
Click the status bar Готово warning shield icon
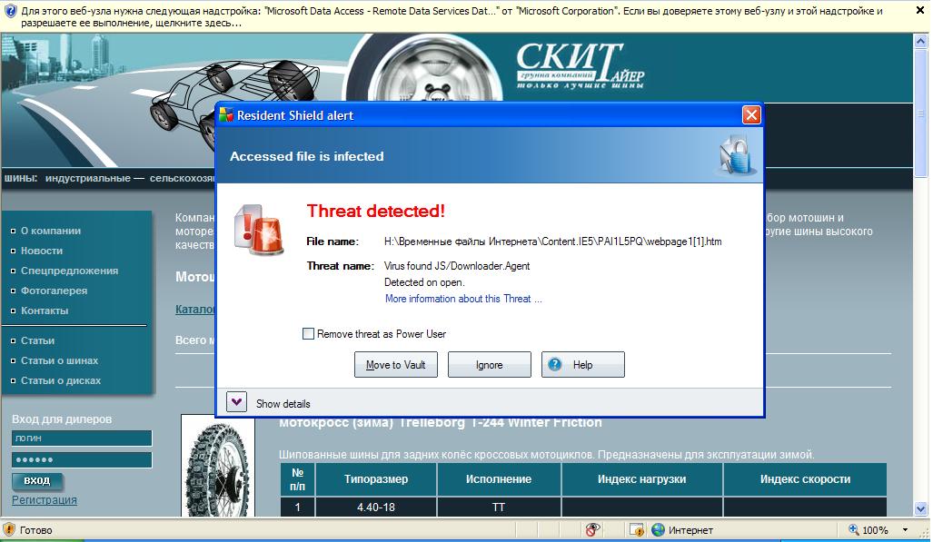[x=9, y=529]
